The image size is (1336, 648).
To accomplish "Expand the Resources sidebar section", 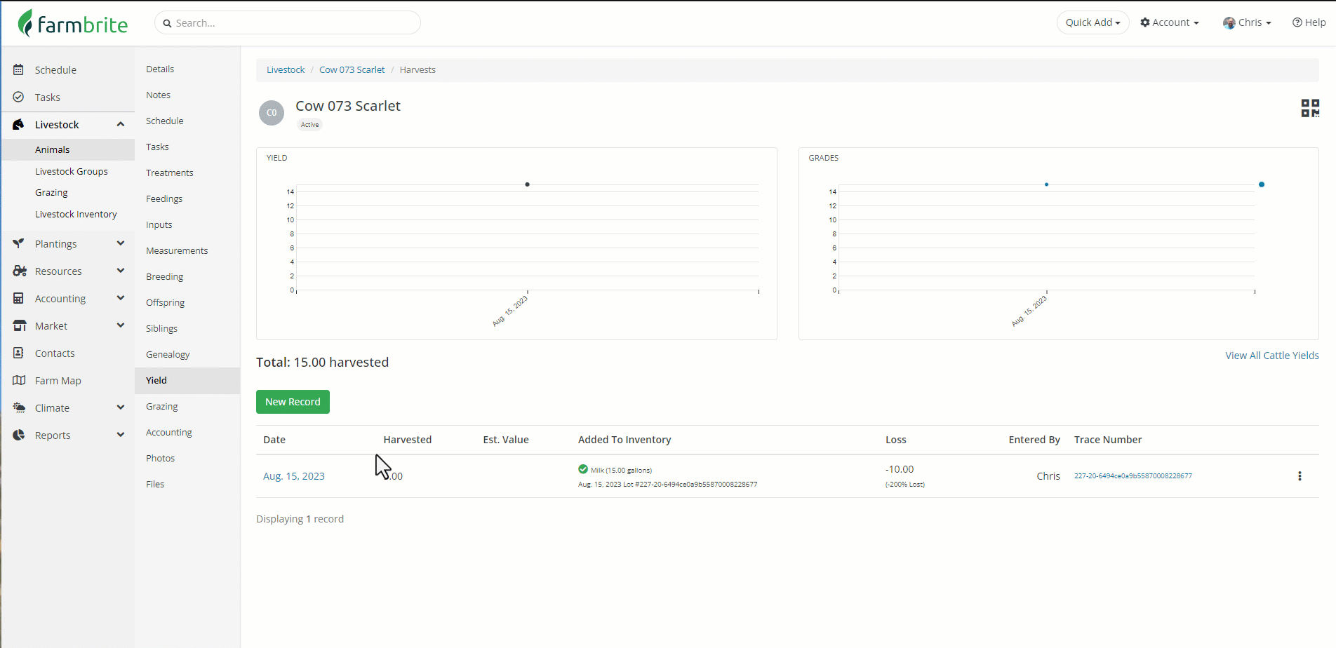I will (121, 271).
